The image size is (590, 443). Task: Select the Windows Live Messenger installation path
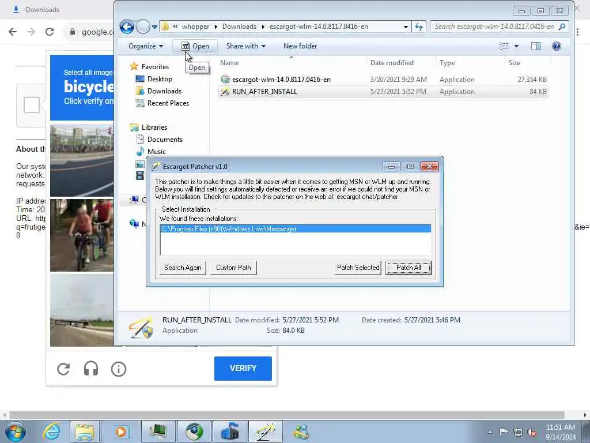pos(296,228)
